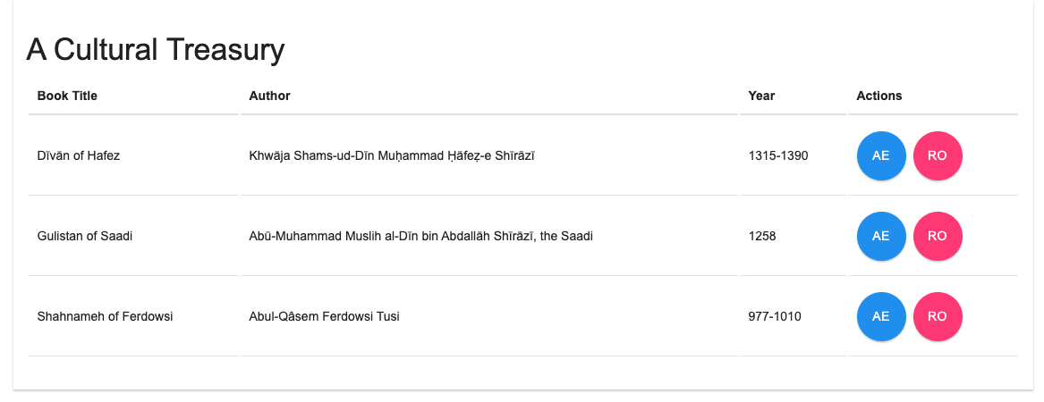1044x402 pixels.
Task: Click the AE button for Gulistan of Saadi
Action: pyautogui.click(x=880, y=236)
